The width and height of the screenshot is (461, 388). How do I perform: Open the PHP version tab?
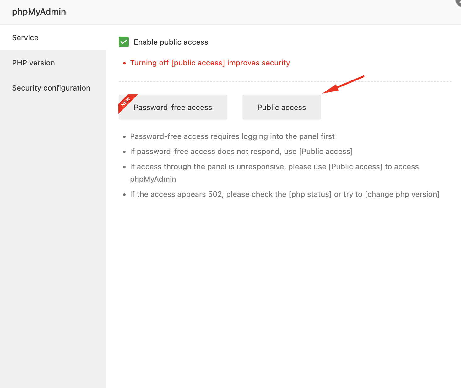33,63
